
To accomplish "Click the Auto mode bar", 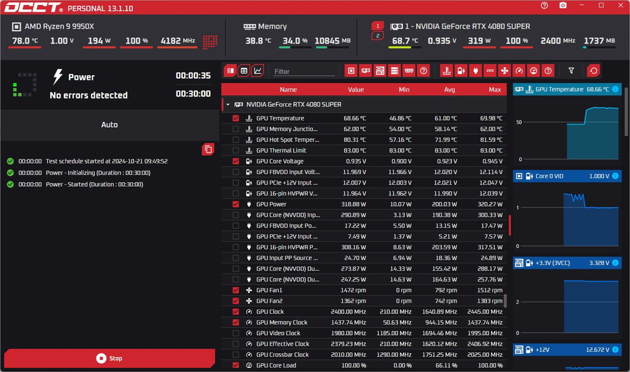I will (x=110, y=125).
